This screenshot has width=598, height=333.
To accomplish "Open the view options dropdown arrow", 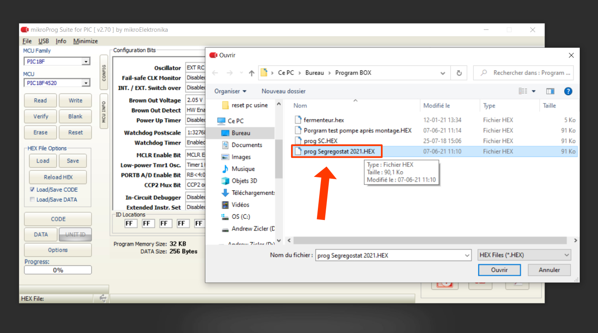I will click(534, 91).
